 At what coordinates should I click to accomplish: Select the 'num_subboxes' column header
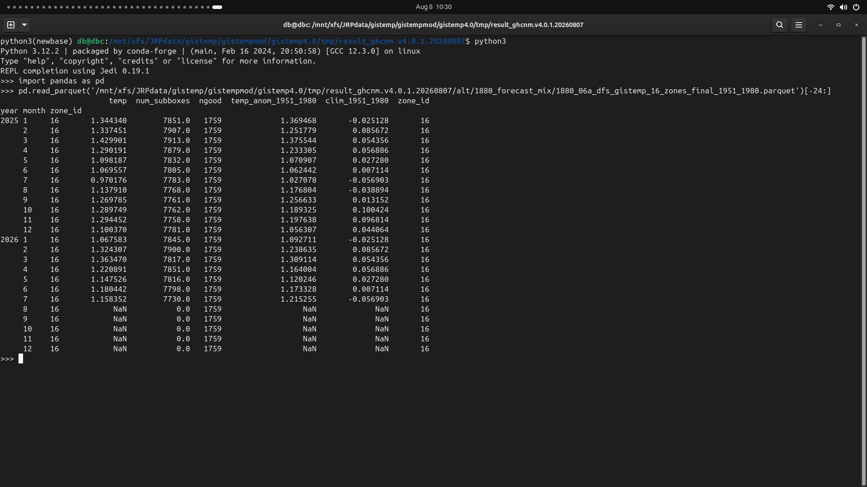(x=163, y=101)
